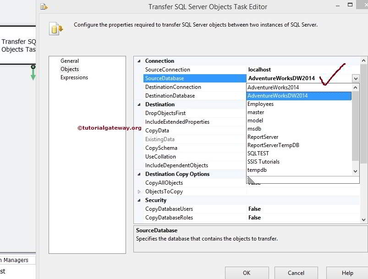Choose SQLTEST database from the list
This screenshot has height=279, width=368.
click(299, 153)
